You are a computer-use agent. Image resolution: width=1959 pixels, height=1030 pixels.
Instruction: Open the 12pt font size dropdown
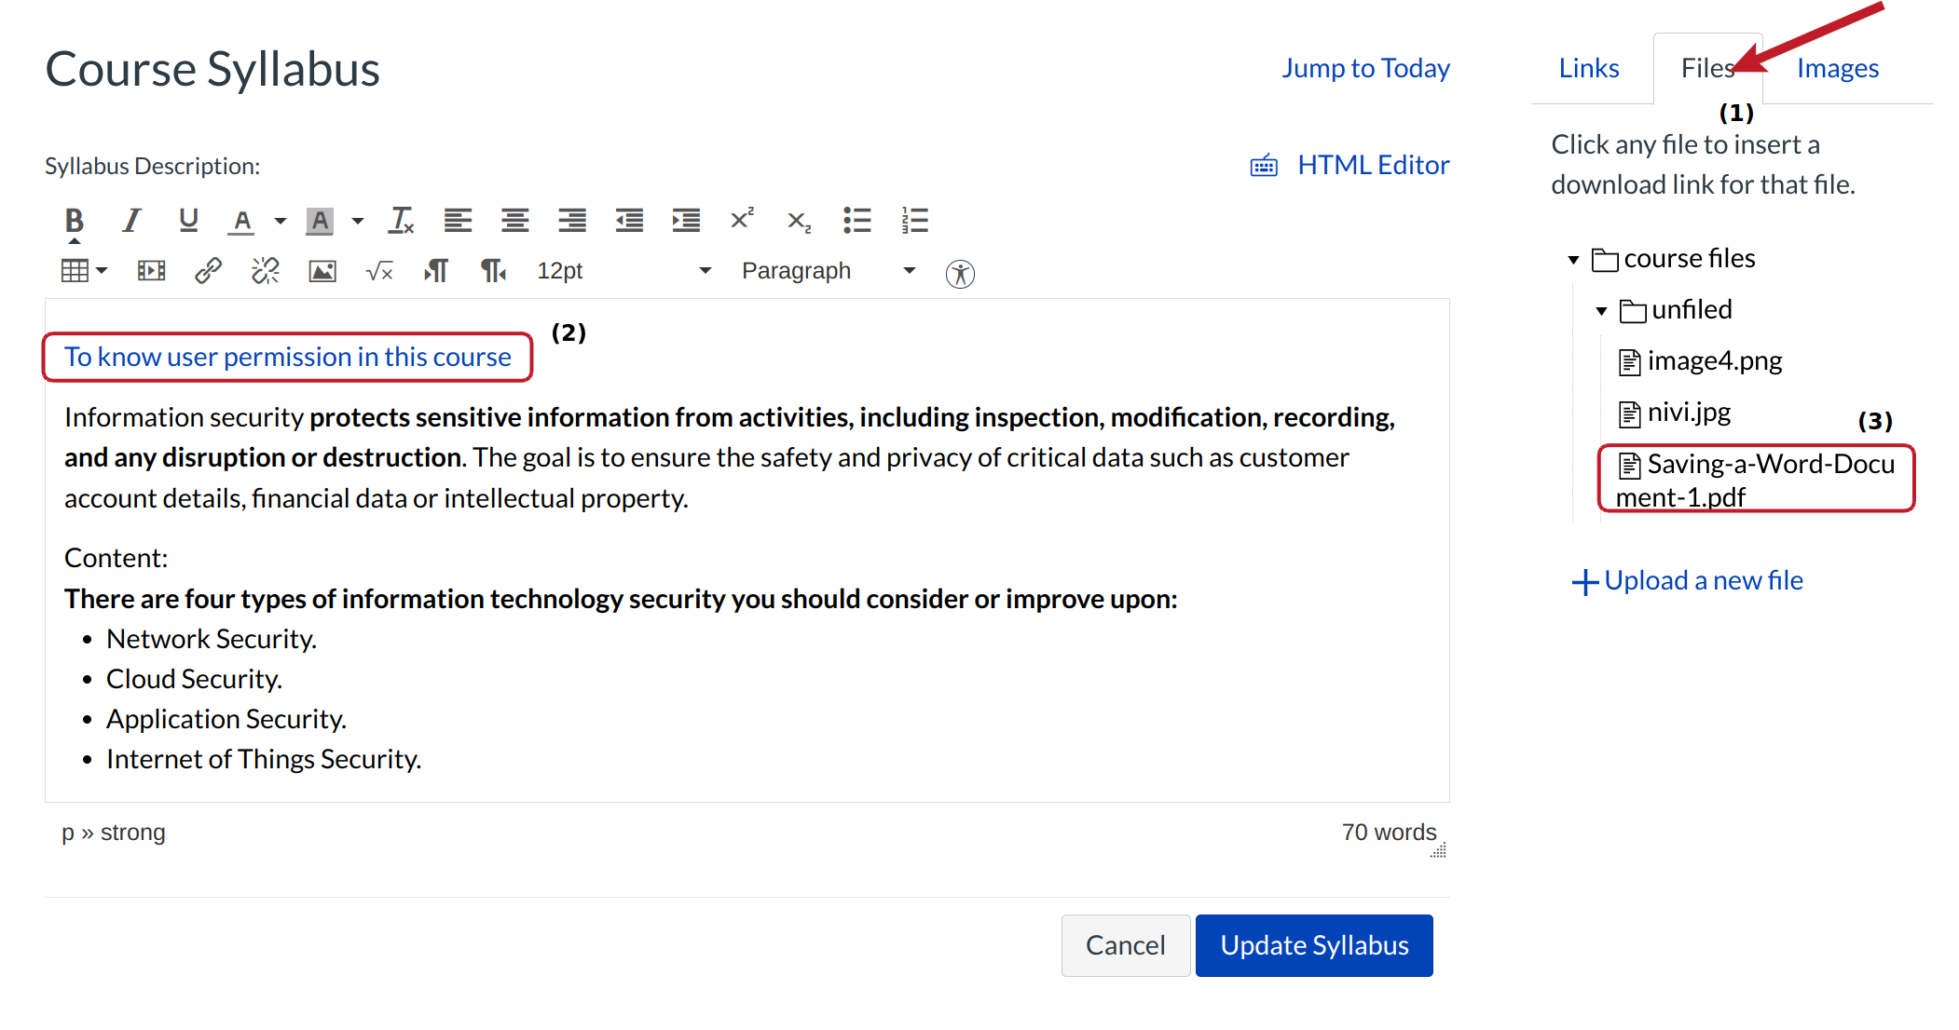[623, 271]
